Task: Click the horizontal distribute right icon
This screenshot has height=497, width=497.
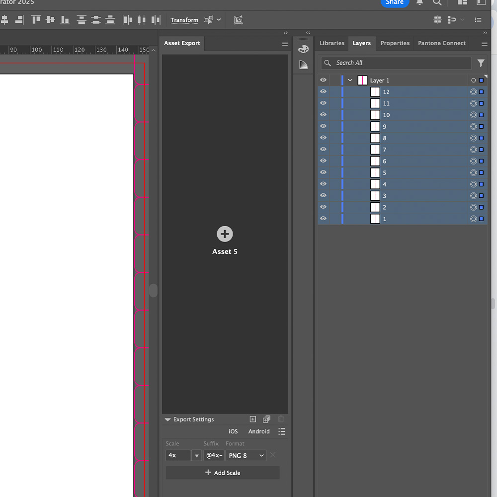Action: pos(156,20)
